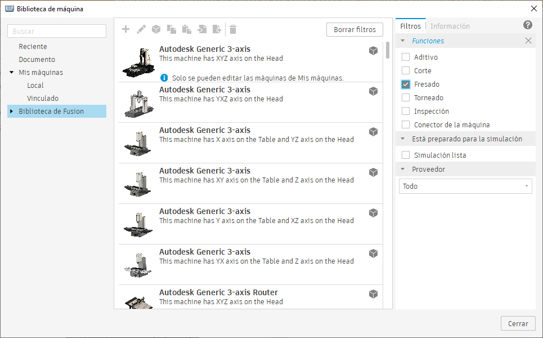Click the trash can delete icon
543x338 pixels.
click(x=233, y=29)
